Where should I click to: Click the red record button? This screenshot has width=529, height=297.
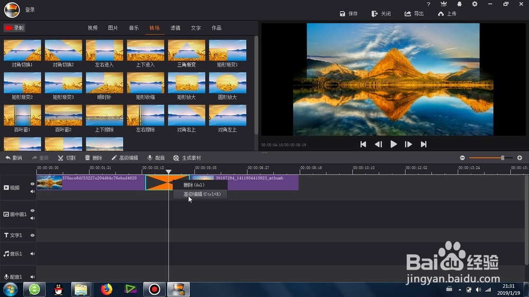(14, 28)
